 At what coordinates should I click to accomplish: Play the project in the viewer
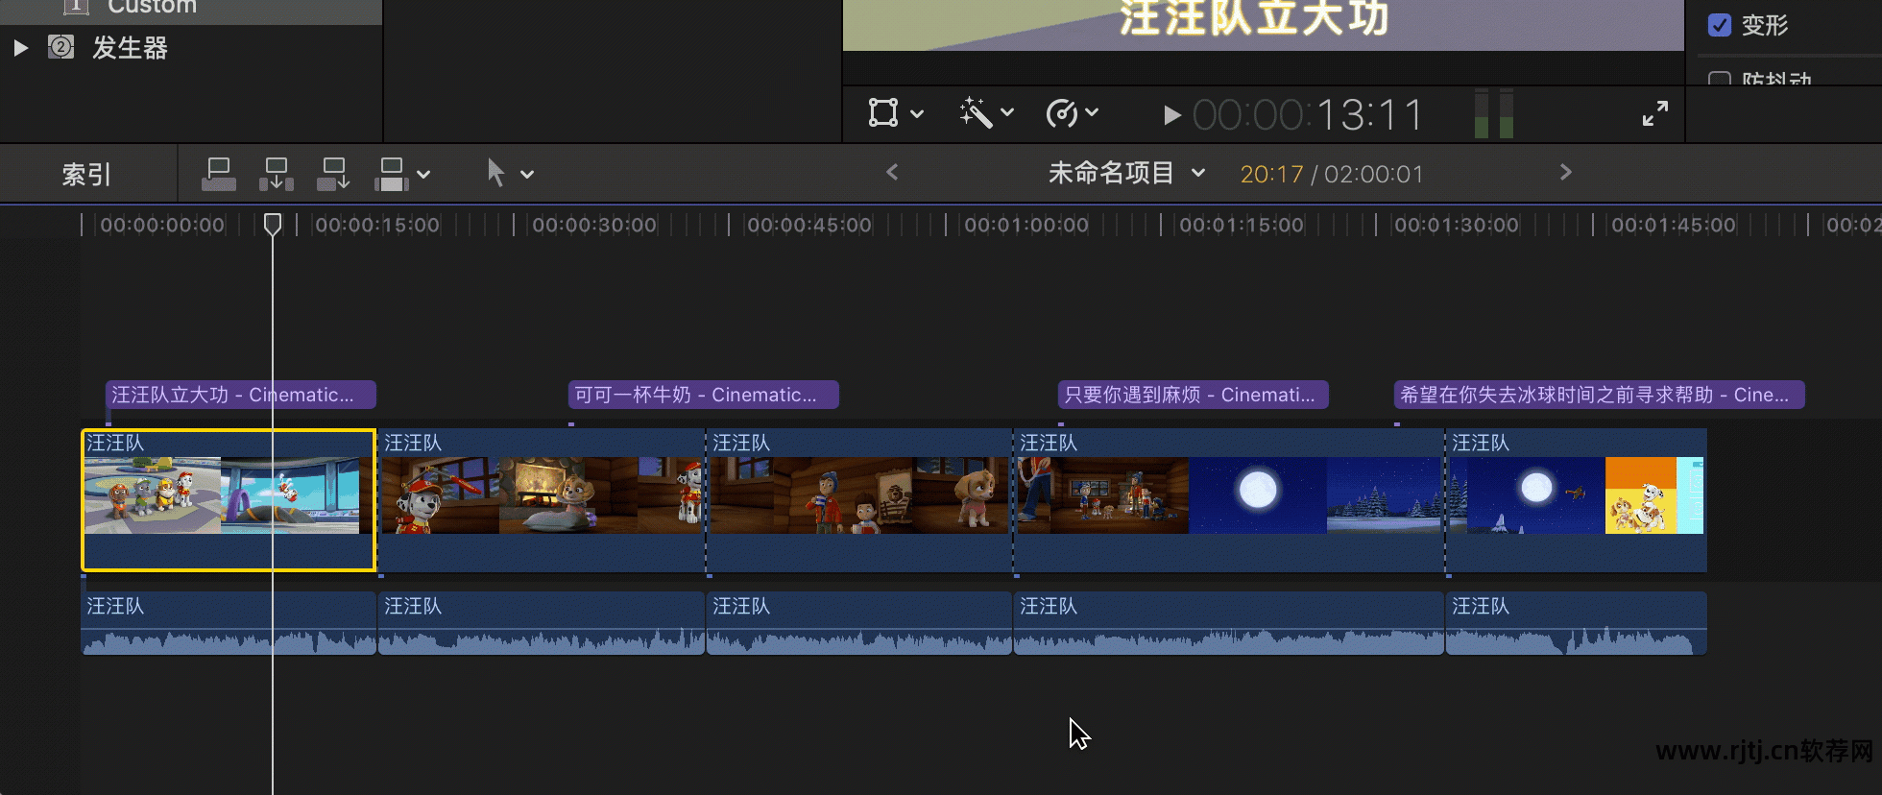click(1171, 115)
